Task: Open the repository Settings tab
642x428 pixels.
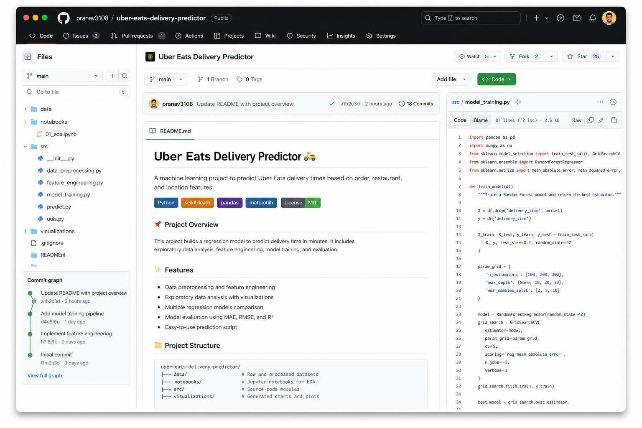Action: tap(381, 36)
